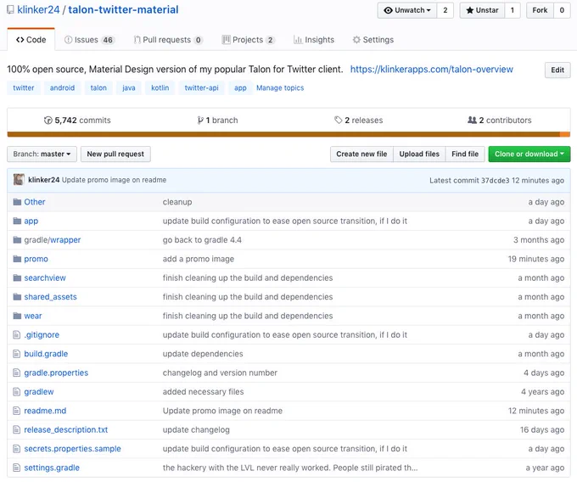Click the file icon beside .gitignore
577x482 pixels.
[x=17, y=335]
